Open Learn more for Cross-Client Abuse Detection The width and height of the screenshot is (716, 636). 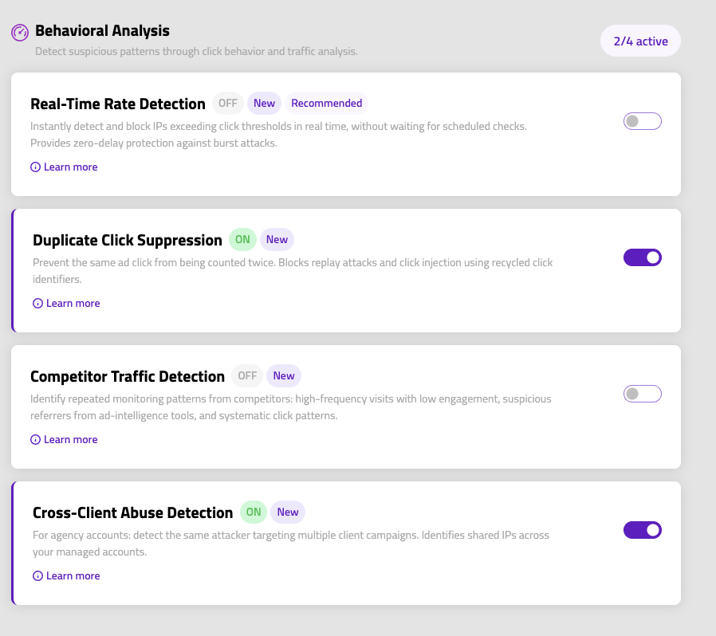pos(72,575)
